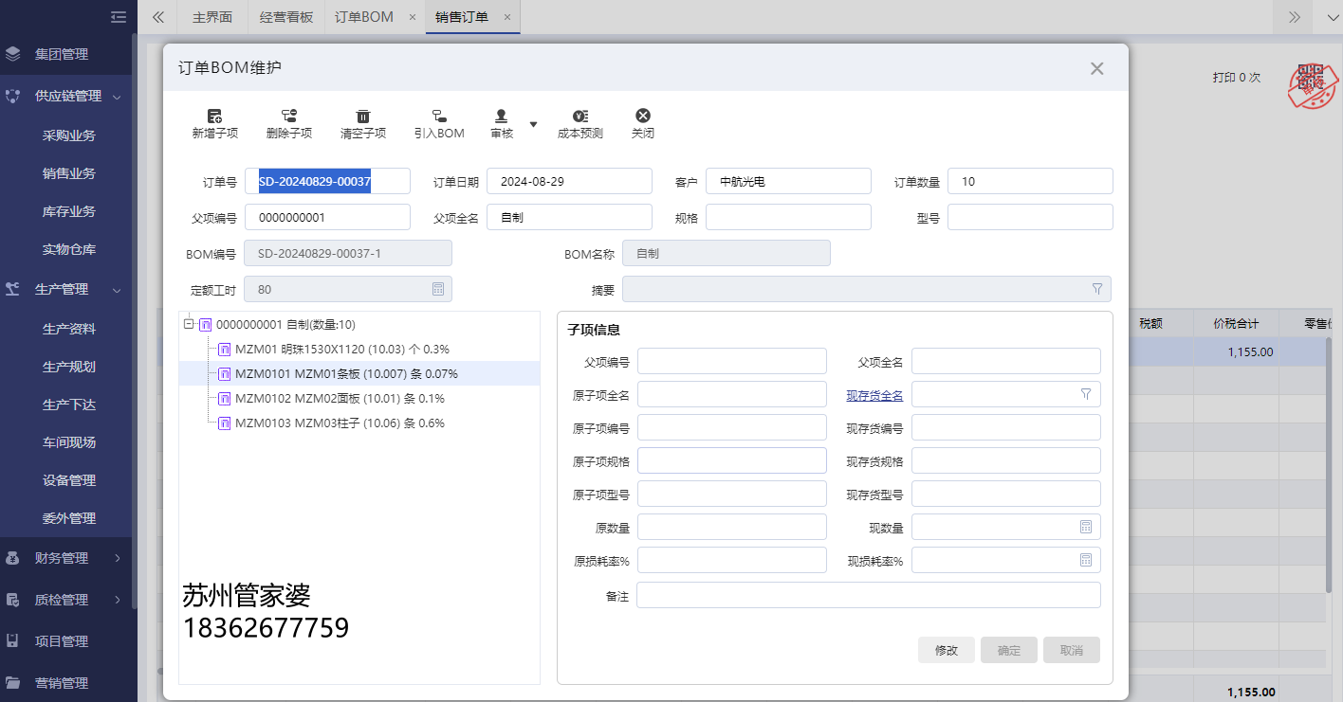
Task: Expand the dropdown arrow next to 审核
Action: coord(533,123)
